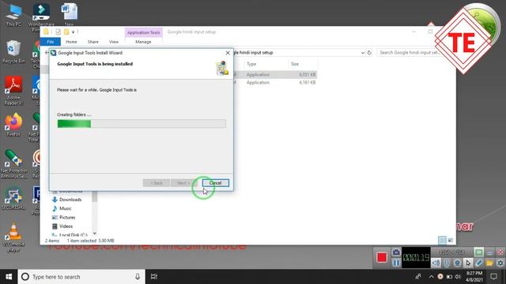Cancel the Google Input Tools installation
Screen dimensions: 506x284
coord(216,183)
